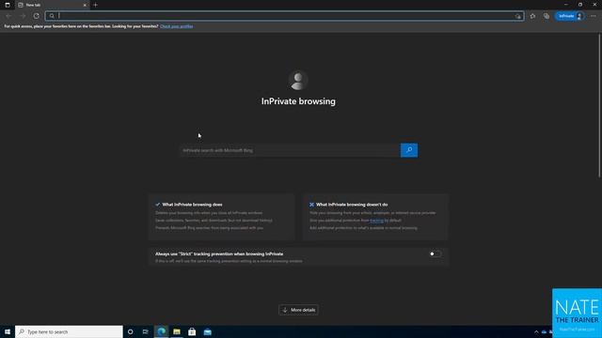
Task: Open File Explorer from taskbar
Action: coord(177,331)
